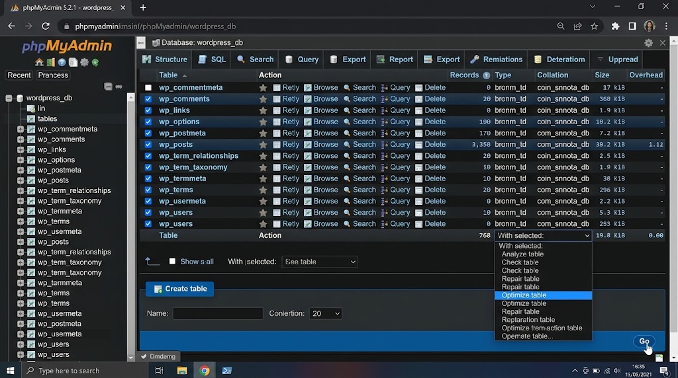Star the wp_comments table as favorite

(x=263, y=99)
